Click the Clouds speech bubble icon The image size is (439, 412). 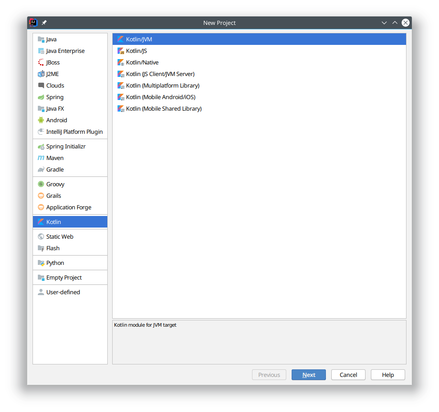(41, 85)
